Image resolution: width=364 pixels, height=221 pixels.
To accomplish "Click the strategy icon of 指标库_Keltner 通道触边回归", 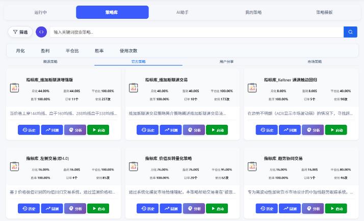I will pyautogui.click(x=252, y=88).
